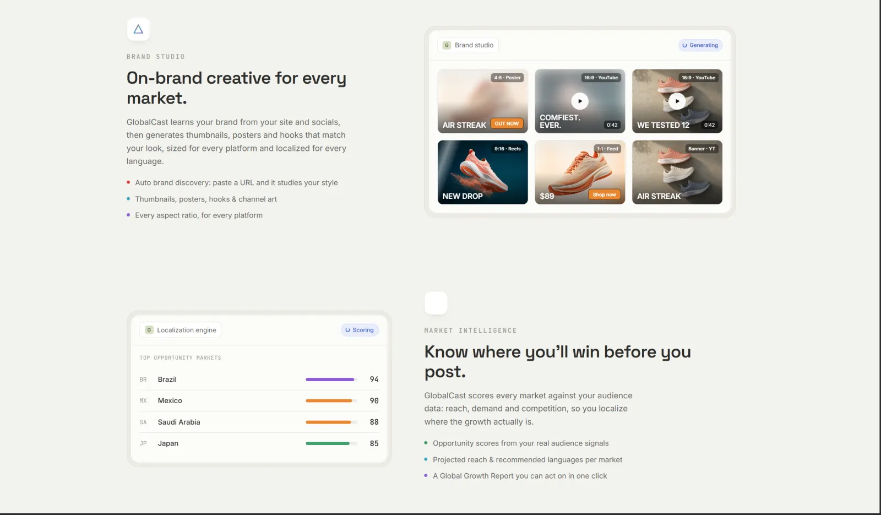Click 'On-brand creative for every market.' heading
Viewport: 881px width, 515px height.
click(x=237, y=88)
